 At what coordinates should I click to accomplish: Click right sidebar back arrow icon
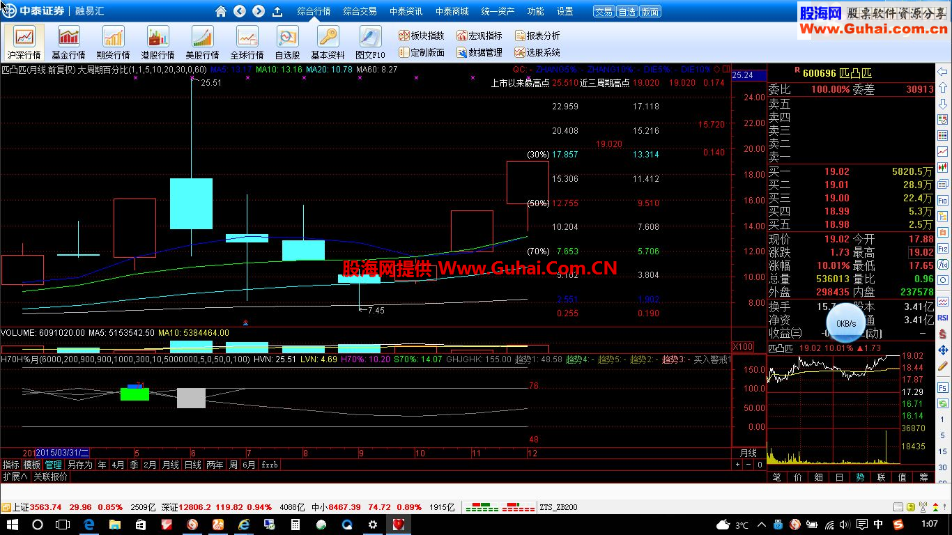[943, 72]
